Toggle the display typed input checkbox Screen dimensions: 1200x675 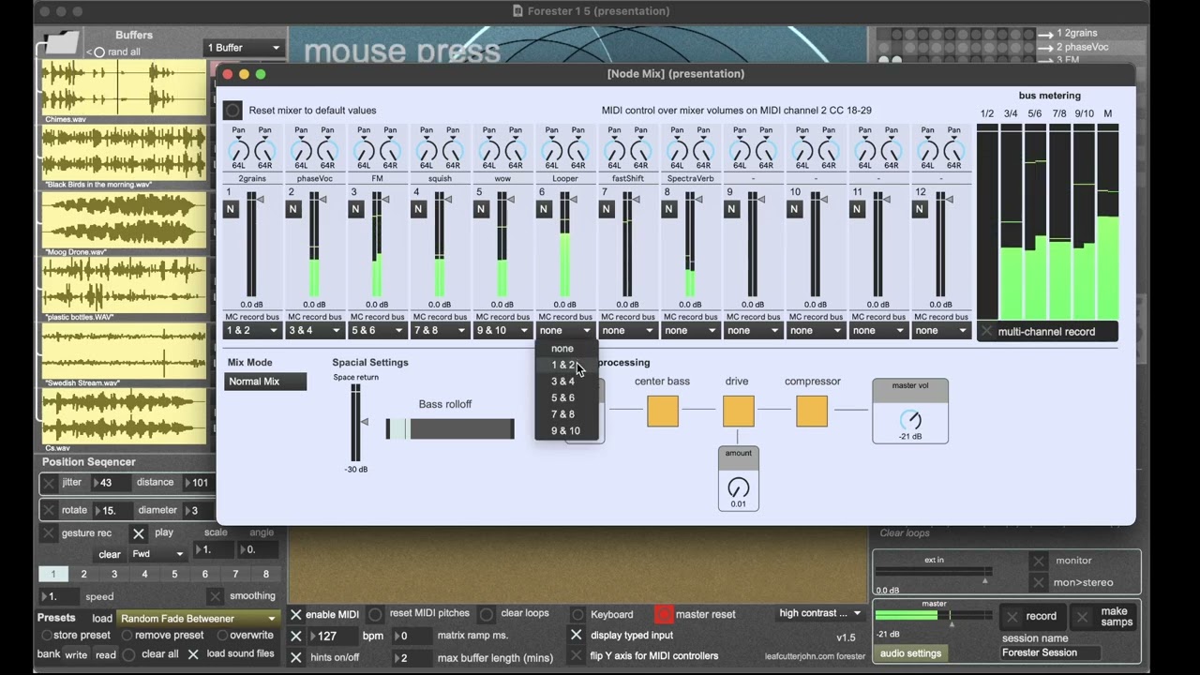click(x=577, y=636)
